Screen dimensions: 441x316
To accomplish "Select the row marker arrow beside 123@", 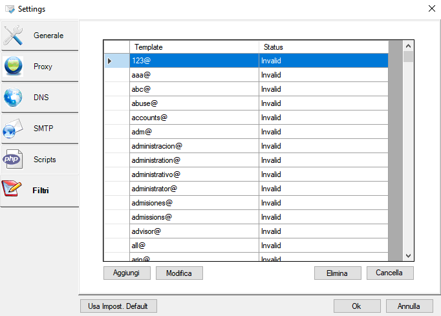I will click(x=109, y=61).
